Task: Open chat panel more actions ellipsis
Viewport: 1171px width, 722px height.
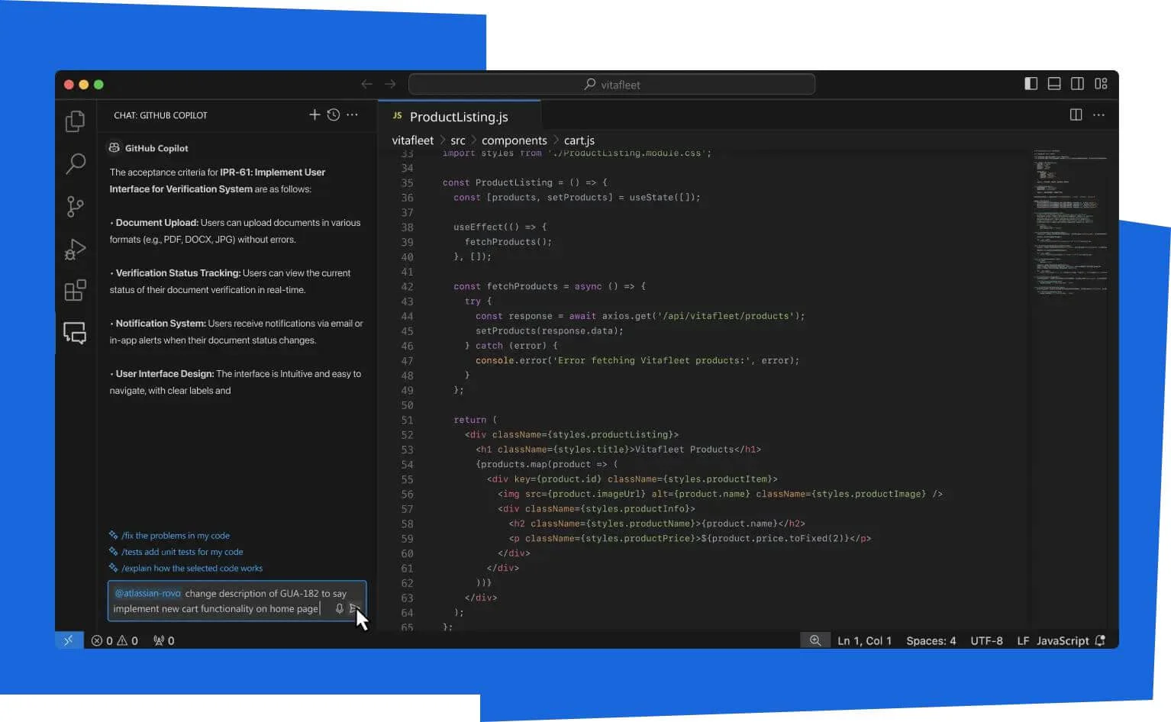Action: [x=352, y=114]
